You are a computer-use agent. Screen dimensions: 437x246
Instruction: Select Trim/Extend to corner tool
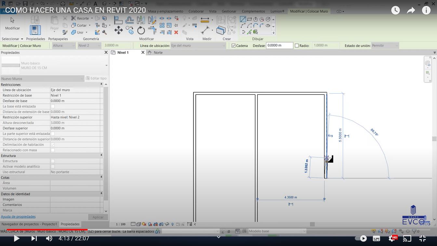pos(152,31)
